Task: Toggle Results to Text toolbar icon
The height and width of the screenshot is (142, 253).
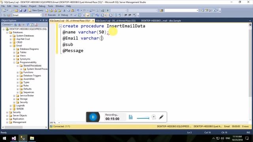Action: [102, 15]
